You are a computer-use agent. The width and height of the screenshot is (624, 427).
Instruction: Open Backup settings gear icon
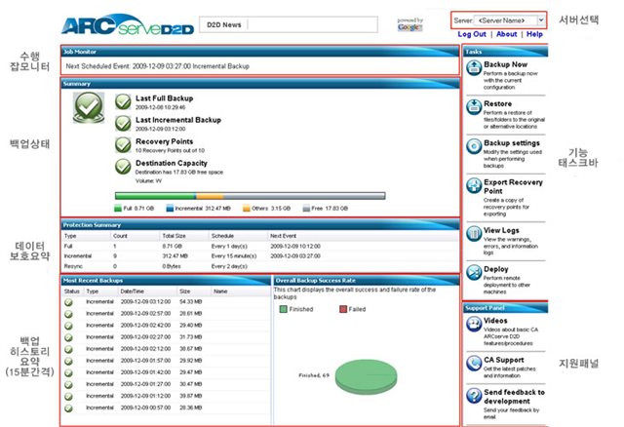(x=474, y=146)
